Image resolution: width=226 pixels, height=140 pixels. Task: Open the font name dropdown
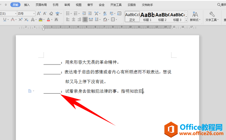point(16,14)
